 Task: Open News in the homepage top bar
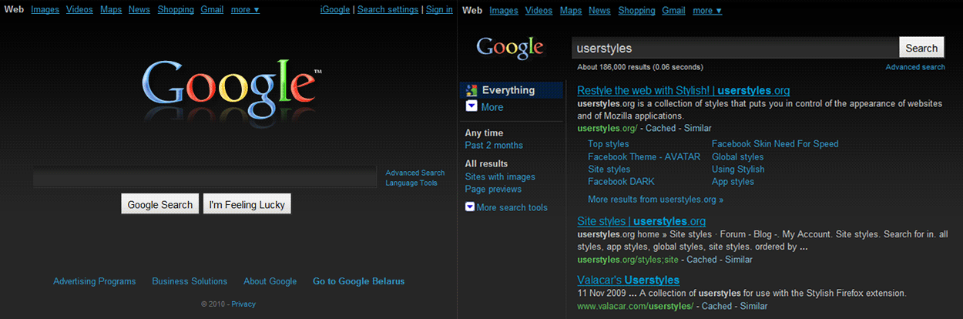pos(139,10)
